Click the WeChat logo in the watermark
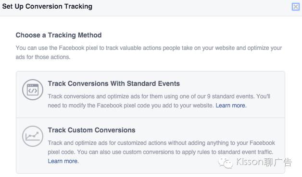The image size is (302, 177). [226, 163]
